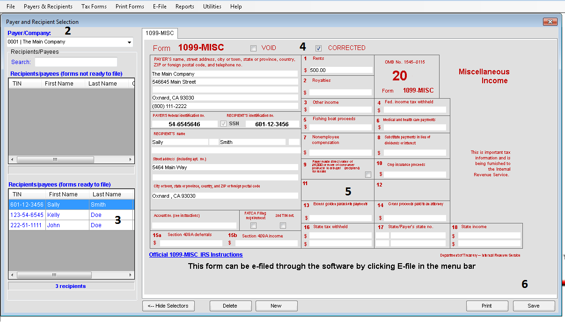Click the Royalties amount field
The image size is (565, 323).
[341, 93]
